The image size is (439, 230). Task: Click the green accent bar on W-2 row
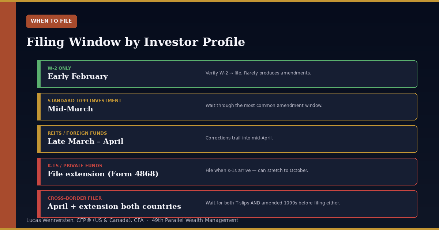coord(39,74)
